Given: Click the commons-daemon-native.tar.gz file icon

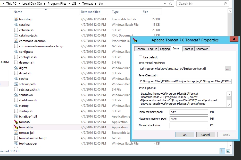Looking at the screenshot, I should pos(16,46).
